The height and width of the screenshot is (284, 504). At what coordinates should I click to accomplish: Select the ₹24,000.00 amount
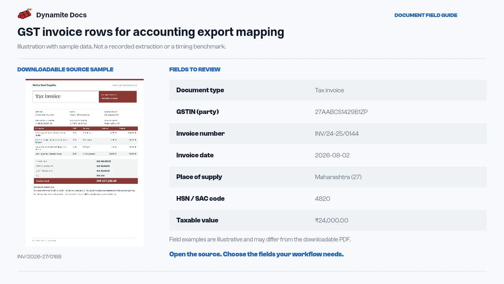point(332,220)
